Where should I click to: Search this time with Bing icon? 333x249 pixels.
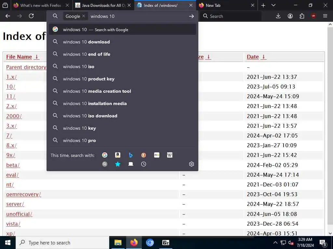(131, 155)
